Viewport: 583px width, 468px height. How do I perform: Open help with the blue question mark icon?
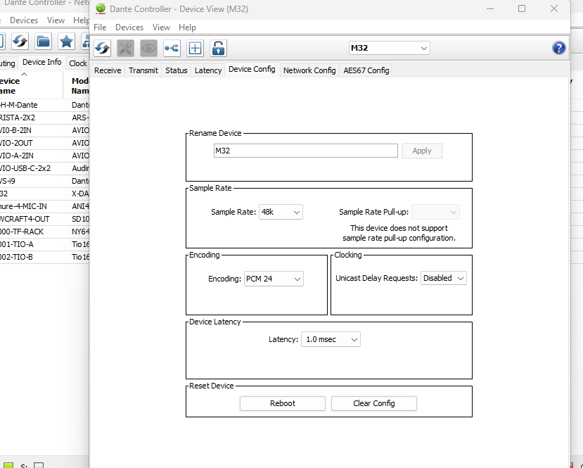coord(559,48)
